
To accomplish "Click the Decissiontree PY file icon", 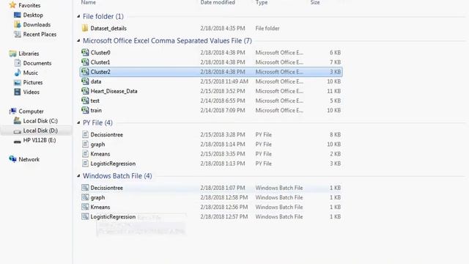I will (85, 135).
